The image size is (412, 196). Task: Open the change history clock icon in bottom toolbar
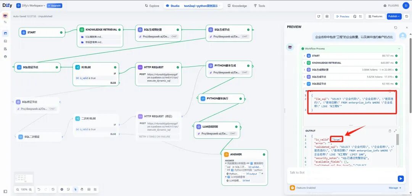pyautogui.click(x=53, y=189)
